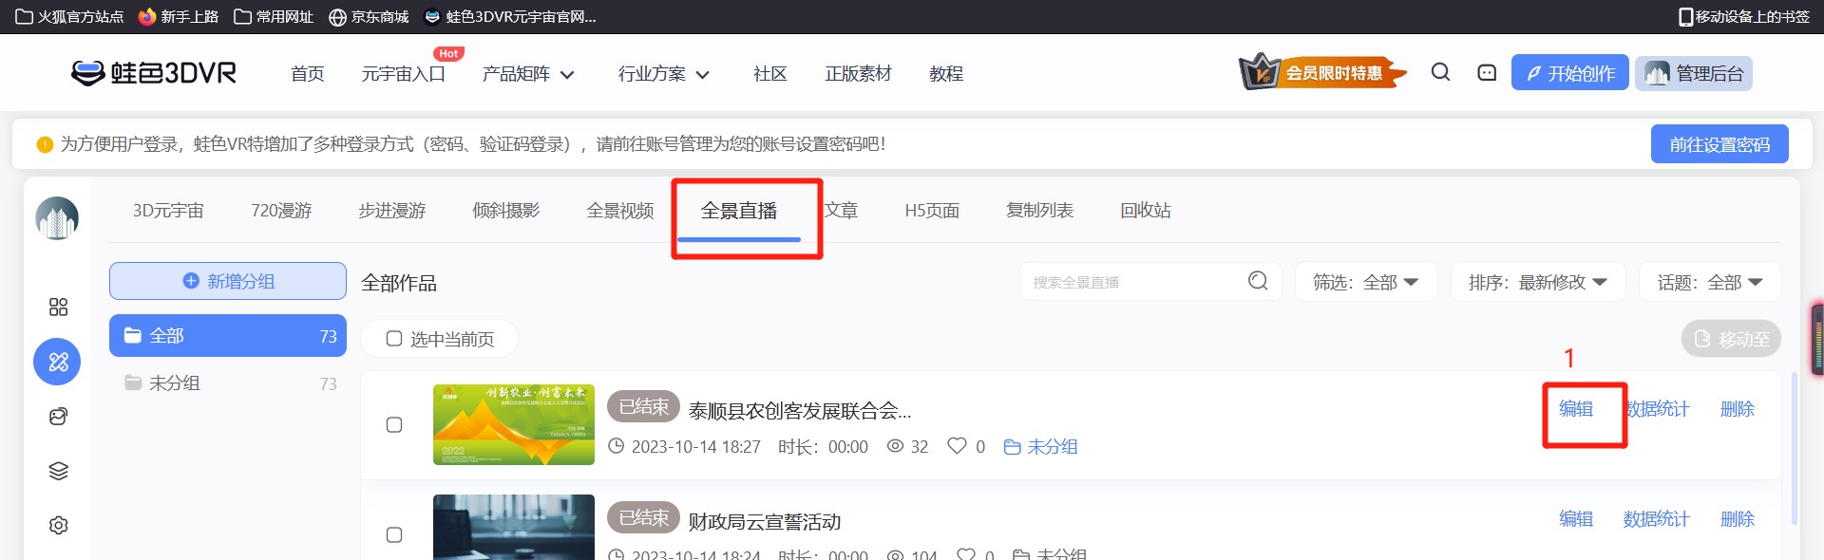Check the box for 财政局云宣誓活动 item

(x=394, y=534)
